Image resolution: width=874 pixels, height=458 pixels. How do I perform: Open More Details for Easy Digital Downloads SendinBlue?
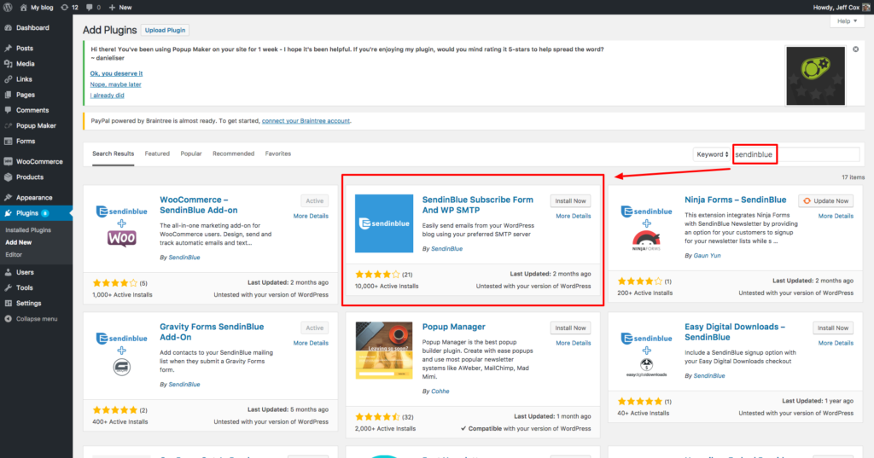(836, 343)
